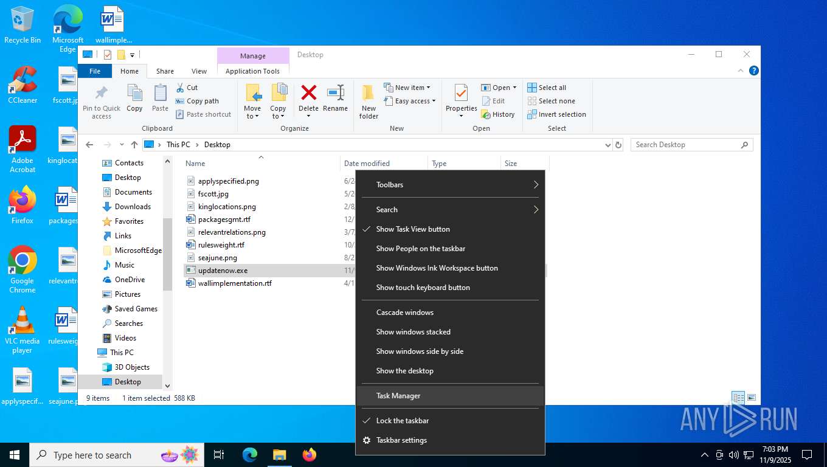Image resolution: width=827 pixels, height=467 pixels.
Task: Toggle Show touch keyboard button
Action: (451, 288)
